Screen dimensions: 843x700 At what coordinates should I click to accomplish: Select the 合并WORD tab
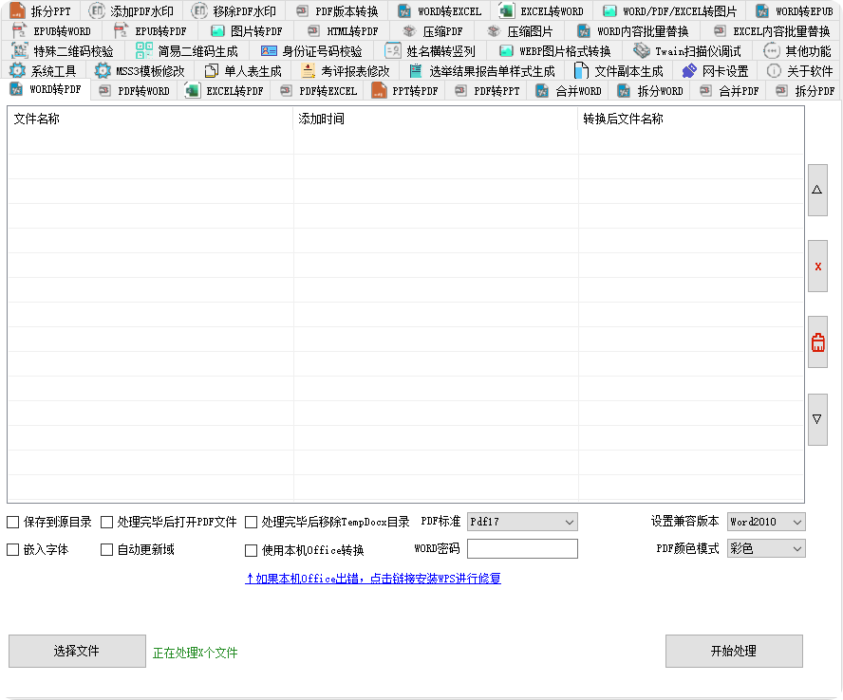coord(569,91)
